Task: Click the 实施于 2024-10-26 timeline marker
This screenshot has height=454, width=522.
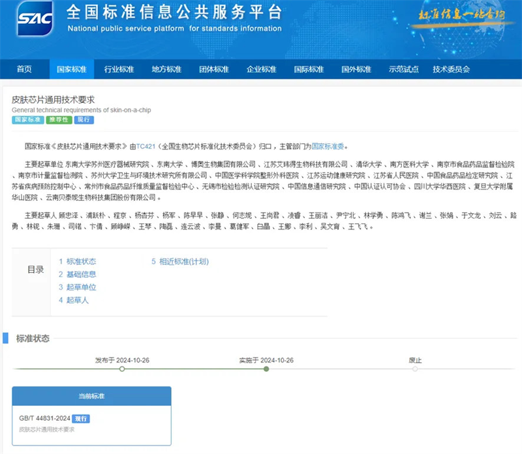Action: (x=266, y=369)
